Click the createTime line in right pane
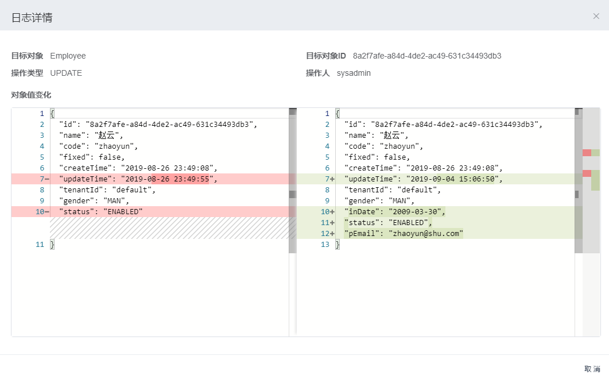609x379 pixels. click(x=422, y=168)
